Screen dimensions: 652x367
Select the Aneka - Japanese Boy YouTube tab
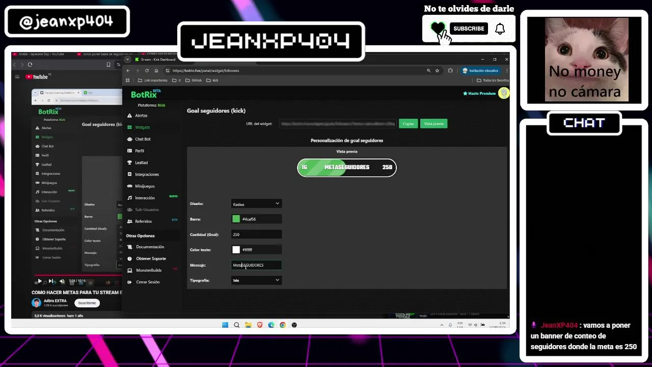pos(39,54)
